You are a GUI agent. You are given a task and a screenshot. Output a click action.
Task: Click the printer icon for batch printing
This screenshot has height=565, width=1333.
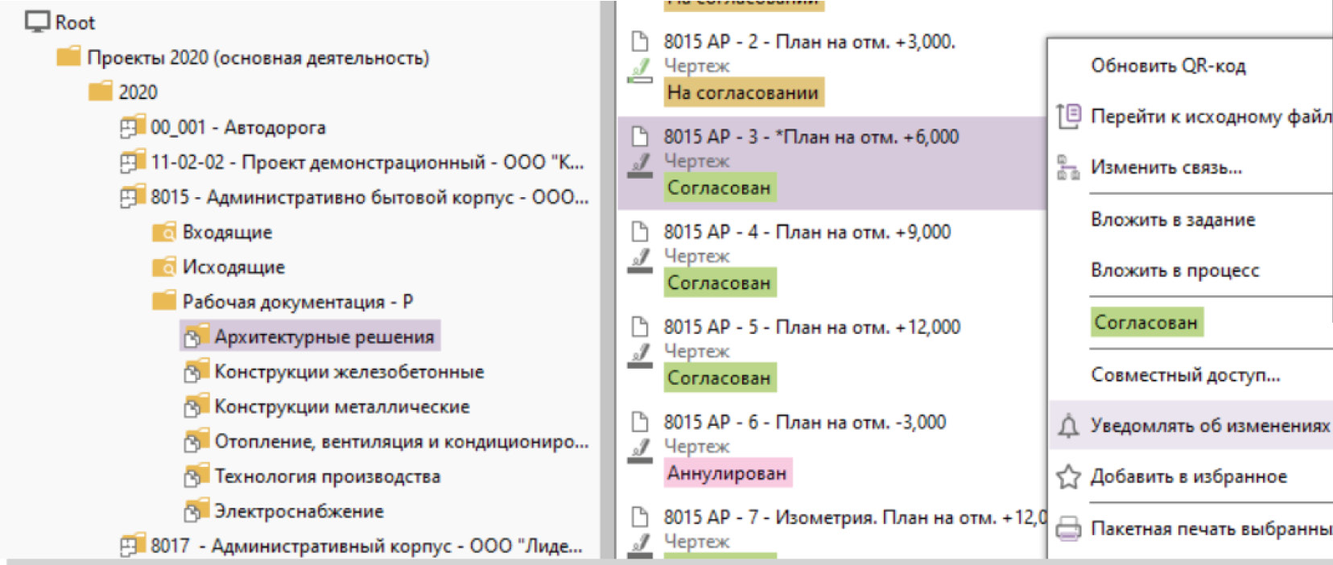(1068, 529)
